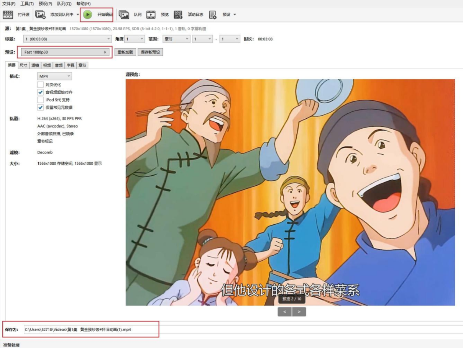Click the 重新加载 reload preset button
This screenshot has width=463, height=348.
[125, 52]
